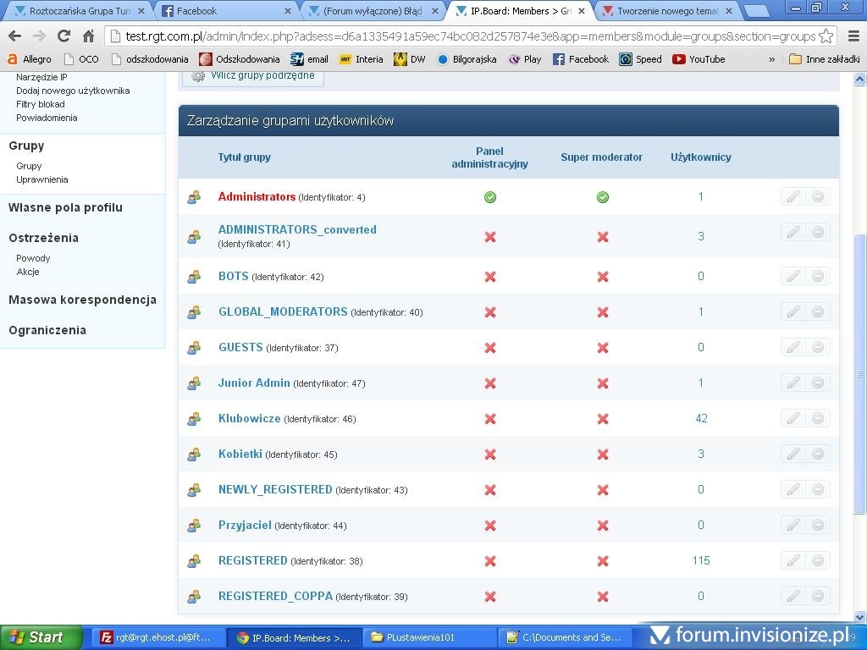Click browser home icon
867x650 pixels.
[88, 36]
